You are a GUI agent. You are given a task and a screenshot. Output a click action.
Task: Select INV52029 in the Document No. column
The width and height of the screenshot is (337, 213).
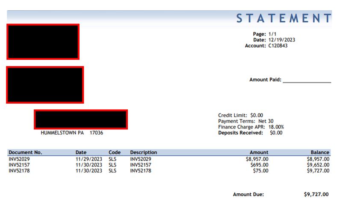(x=19, y=159)
